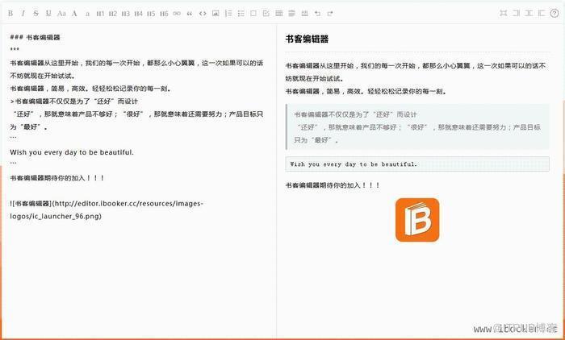
Task: Insert an image using the picture icon
Action: 216,14
